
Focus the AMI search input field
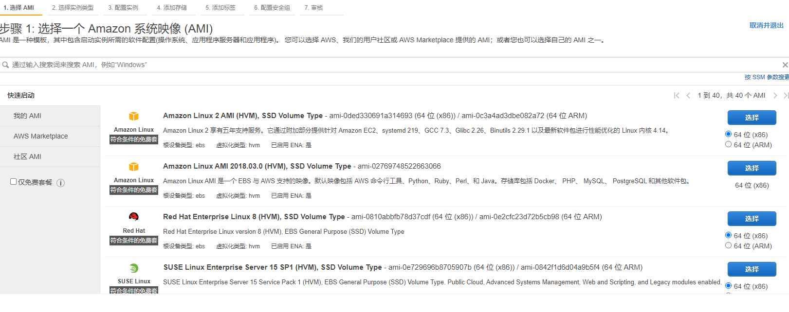click(394, 65)
